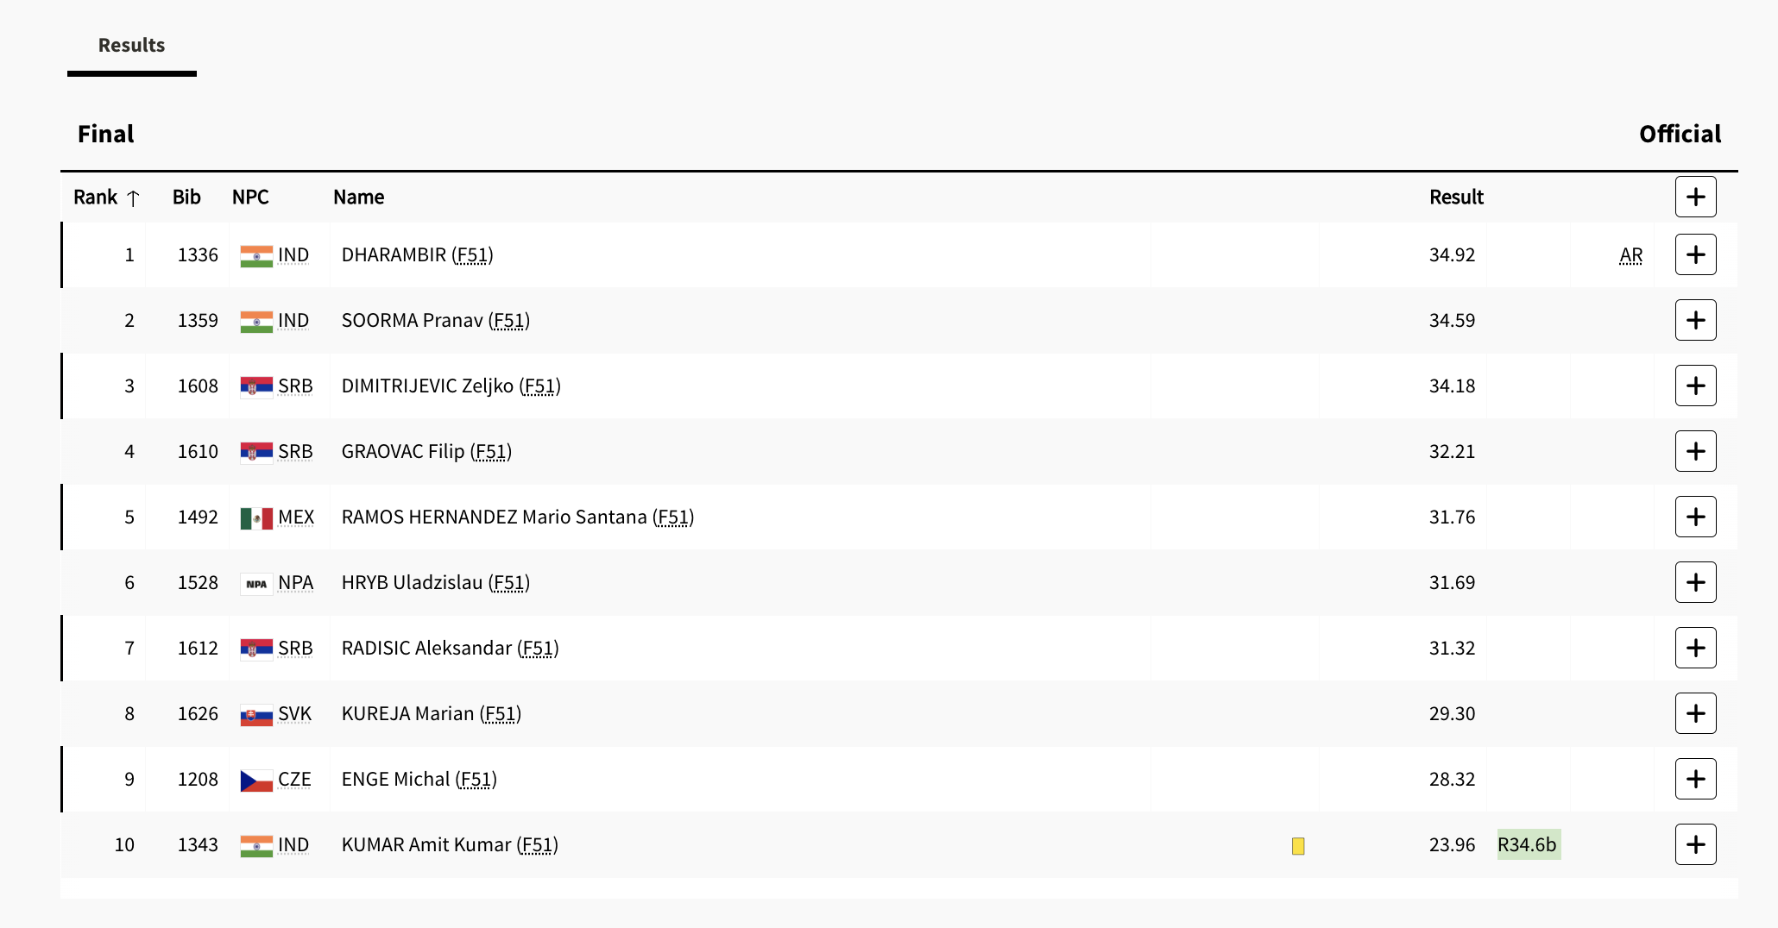Click the India flag for DHARAMBIR
Viewport: 1778px width, 928px height.
click(256, 256)
